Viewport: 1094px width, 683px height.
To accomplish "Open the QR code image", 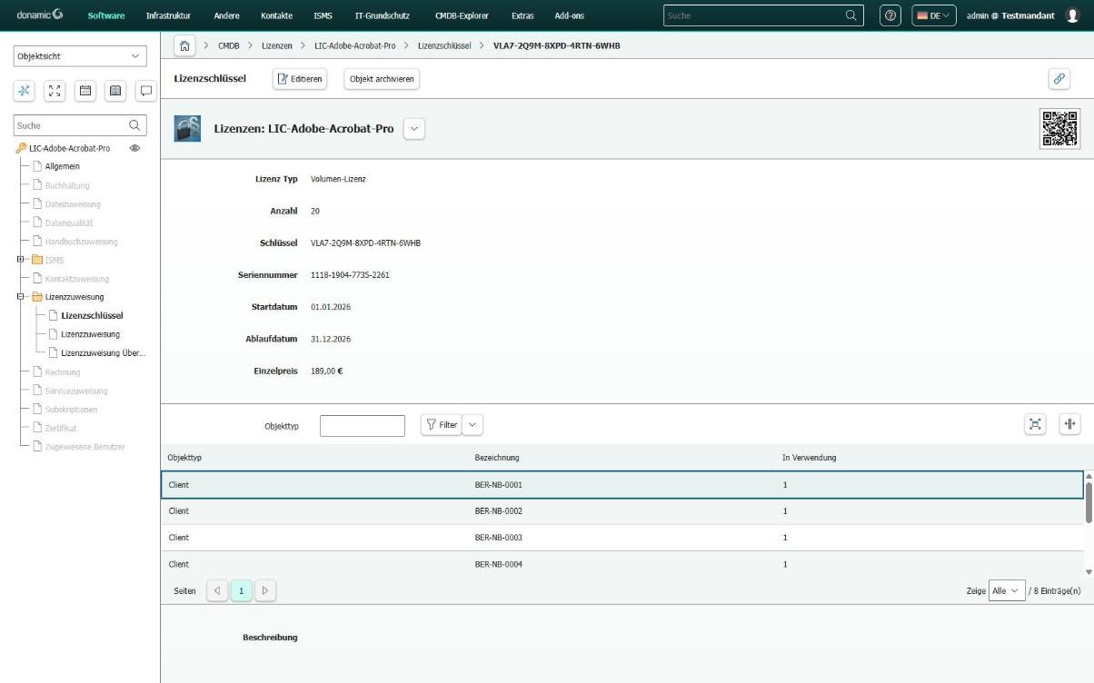I will [1059, 129].
